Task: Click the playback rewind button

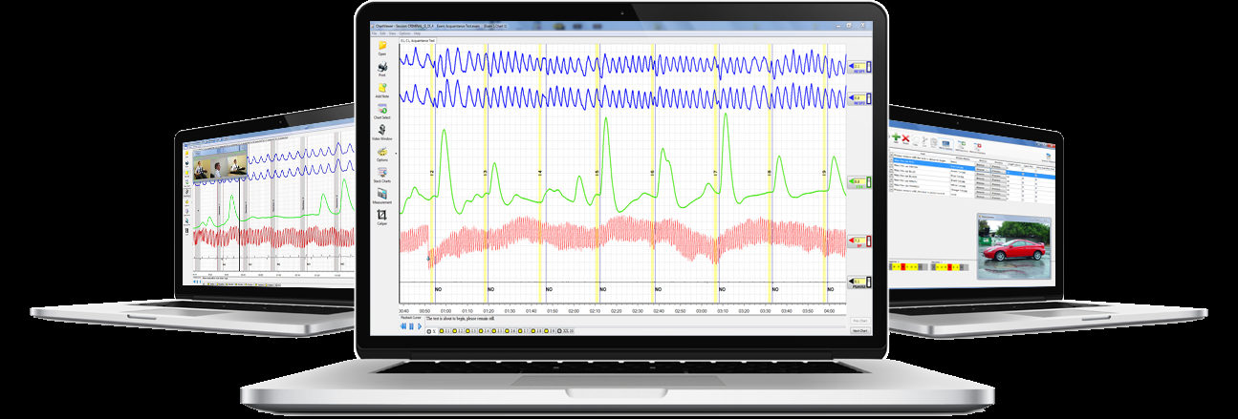Action: pos(403,325)
